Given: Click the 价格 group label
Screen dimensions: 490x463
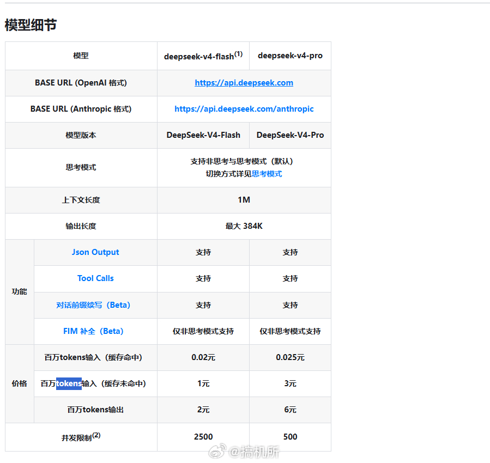Looking at the screenshot, I should click(20, 383).
